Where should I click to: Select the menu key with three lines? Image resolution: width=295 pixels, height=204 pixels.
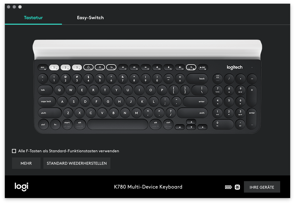click(100, 67)
